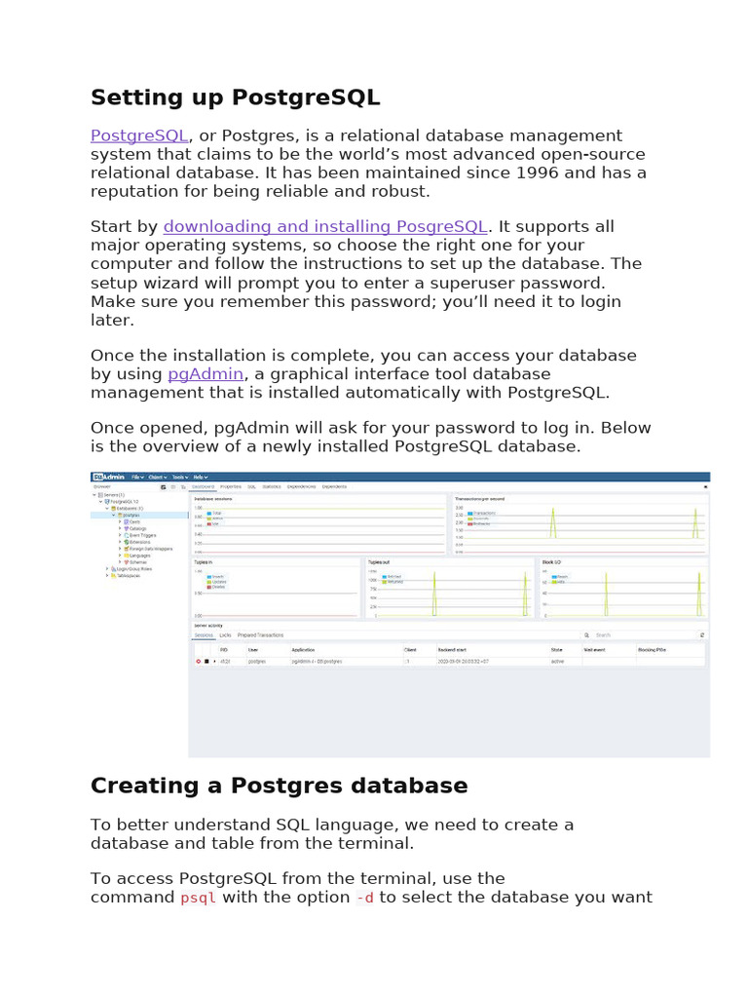This screenshot has height=998, width=748.
Task: Open the Tools menu in pgAdmin
Action: (180, 477)
